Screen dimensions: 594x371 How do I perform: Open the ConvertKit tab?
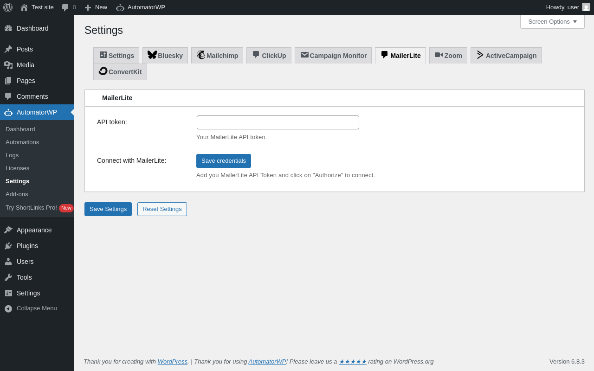(120, 72)
